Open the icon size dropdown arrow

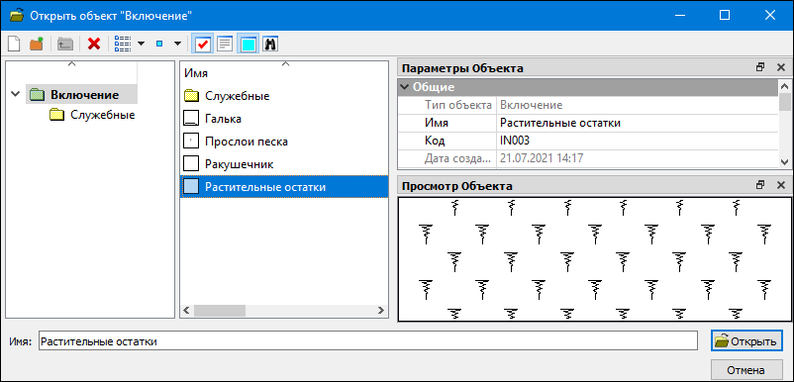177,44
